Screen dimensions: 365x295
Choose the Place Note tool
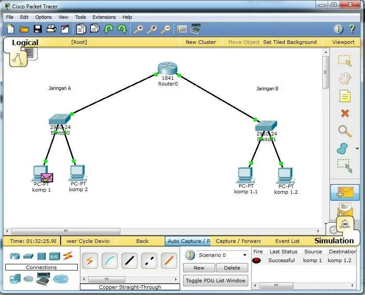(345, 96)
